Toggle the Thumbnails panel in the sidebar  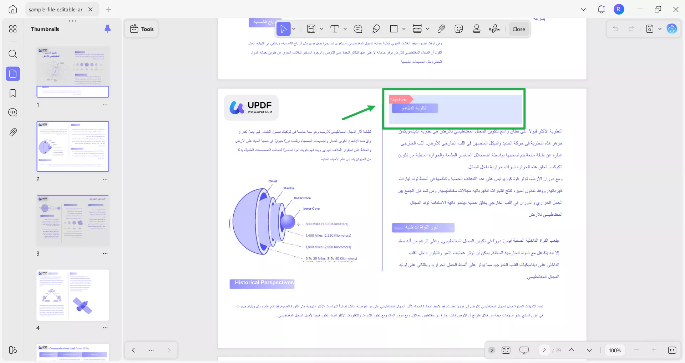point(13,74)
